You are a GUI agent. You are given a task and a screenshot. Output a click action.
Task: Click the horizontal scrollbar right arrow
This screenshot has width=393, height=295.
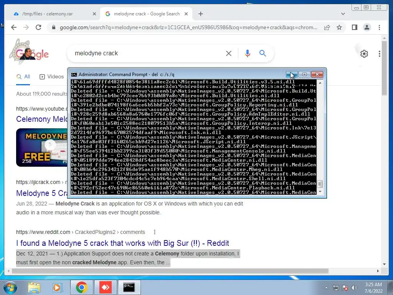pos(378,271)
